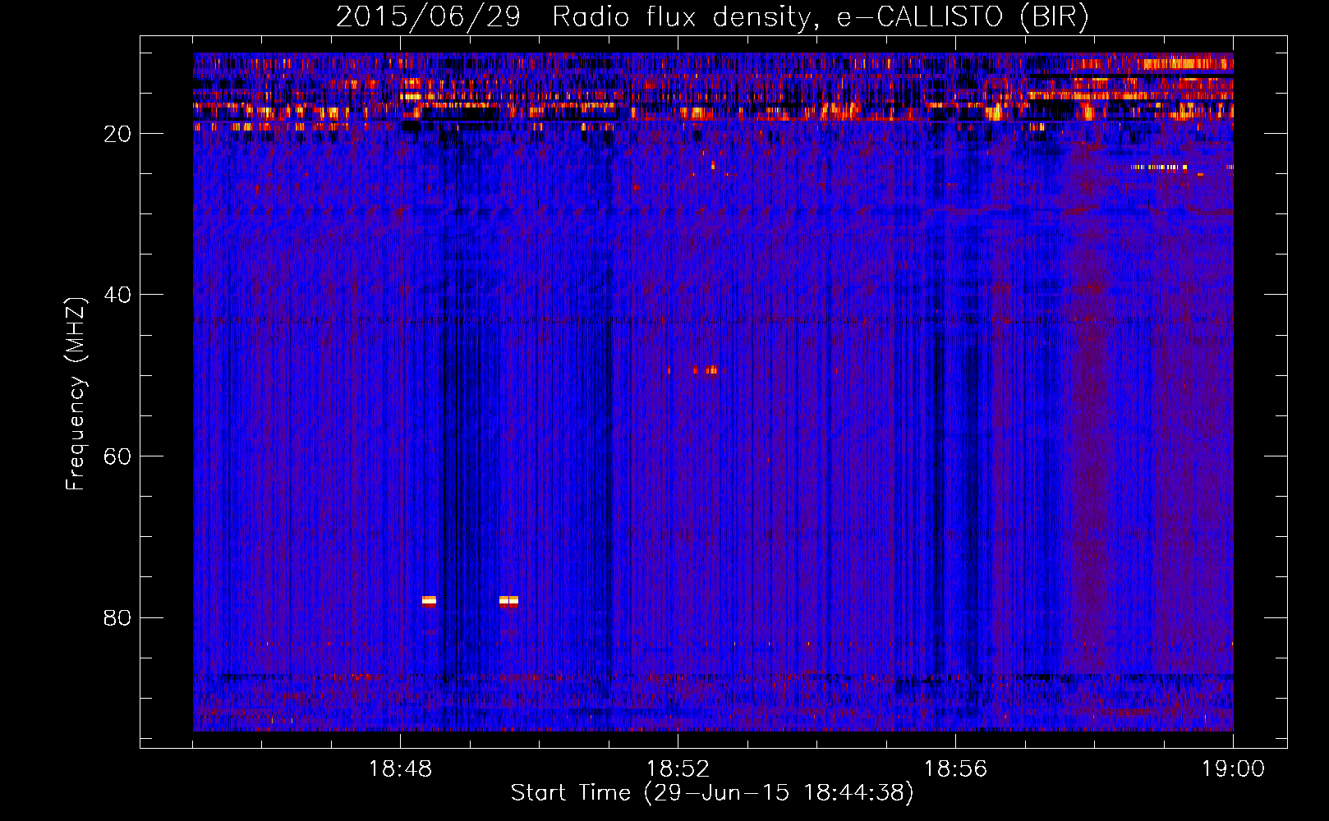Click the 18:52 time tick label
The image size is (1329, 821).
point(678,769)
